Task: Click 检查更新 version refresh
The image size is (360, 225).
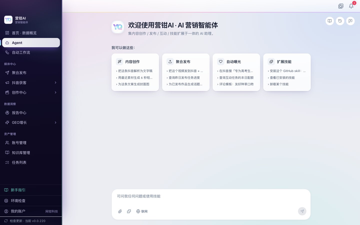Action: click(x=31, y=221)
